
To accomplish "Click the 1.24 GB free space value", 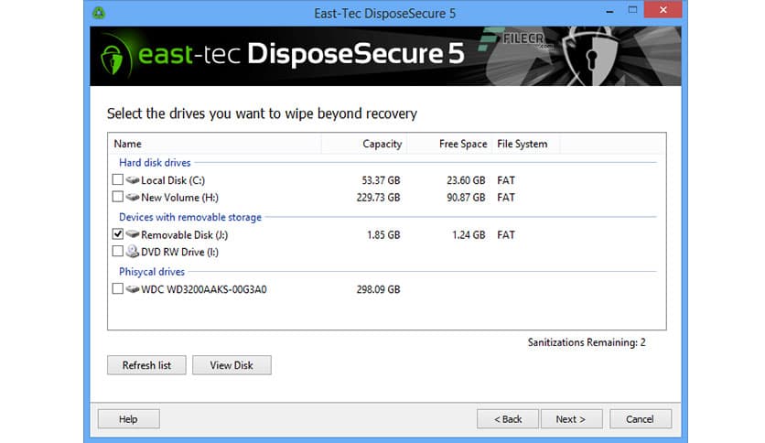I will tap(469, 235).
